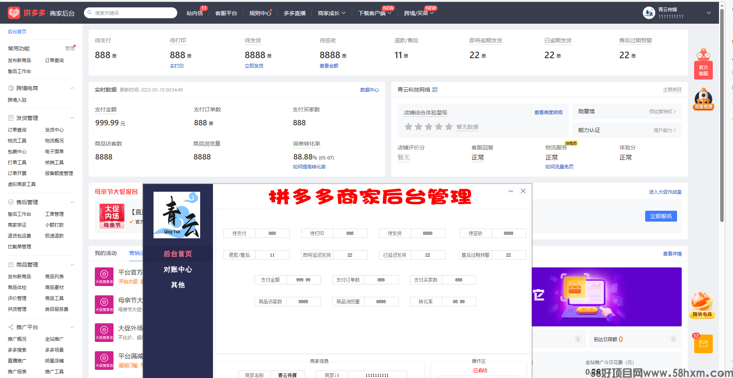Click the cross-border e-commerce floating icon
This screenshot has width=733, height=378.
click(702, 305)
